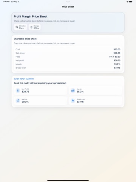Select the Break-even $37.16 card

point(96,100)
